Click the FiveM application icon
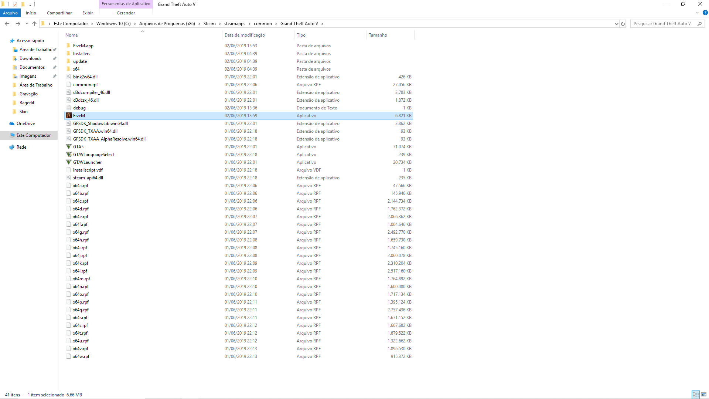The width and height of the screenshot is (709, 399). tap(69, 116)
